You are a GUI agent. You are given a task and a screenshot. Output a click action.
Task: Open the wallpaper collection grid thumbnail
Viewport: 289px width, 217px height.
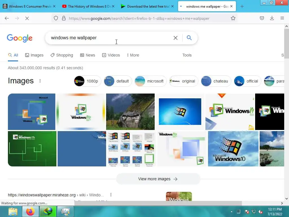(x=131, y=149)
